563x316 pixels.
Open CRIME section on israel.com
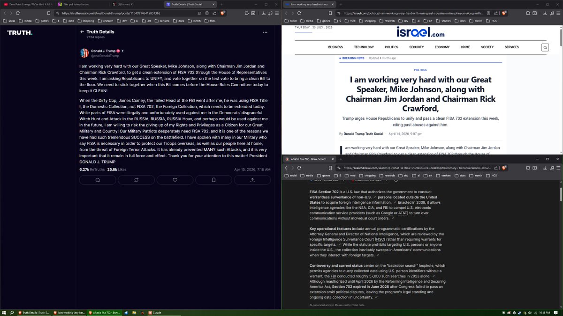(x=465, y=47)
